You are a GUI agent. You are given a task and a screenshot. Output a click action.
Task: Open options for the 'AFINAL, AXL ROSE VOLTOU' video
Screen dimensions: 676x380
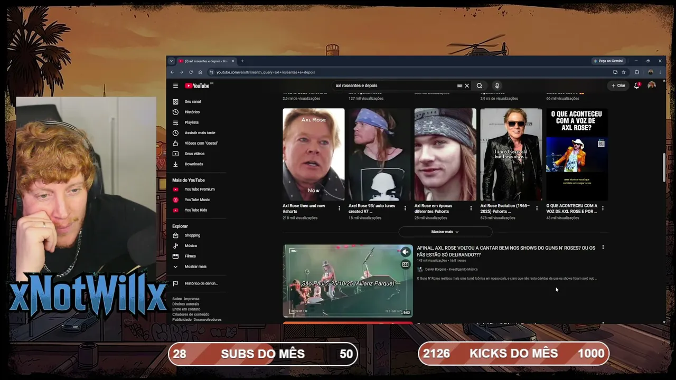[x=603, y=248]
